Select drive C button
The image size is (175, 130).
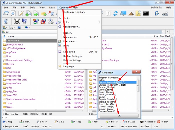coord(6,27)
